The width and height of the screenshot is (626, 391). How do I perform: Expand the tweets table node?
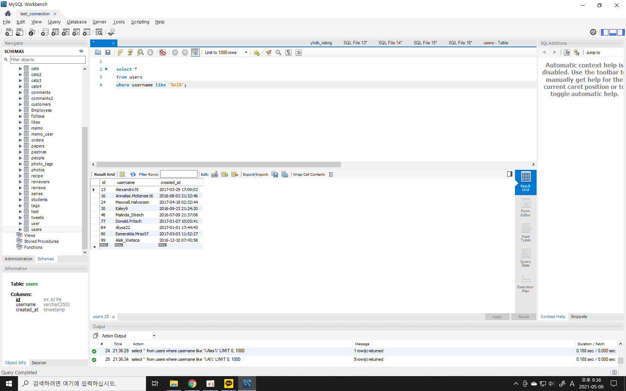point(20,217)
